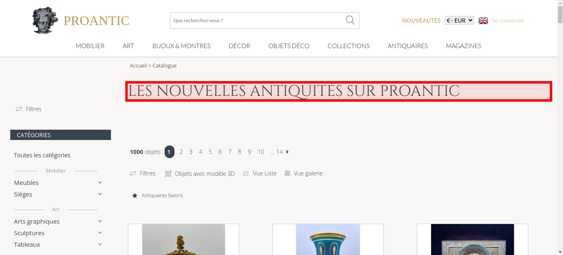Show objects with 3D model cube icon

pos(168,174)
